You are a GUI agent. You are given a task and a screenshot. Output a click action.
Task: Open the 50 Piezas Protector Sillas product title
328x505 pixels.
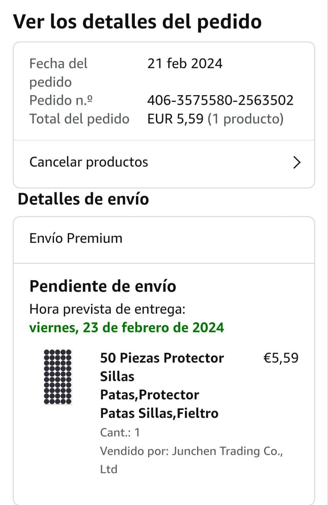162,385
